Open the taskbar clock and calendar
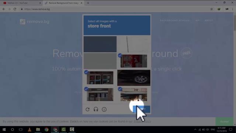236x133 pixels. [x=222, y=130]
